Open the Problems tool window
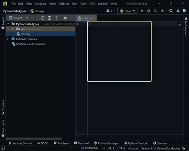 [x=61, y=143]
